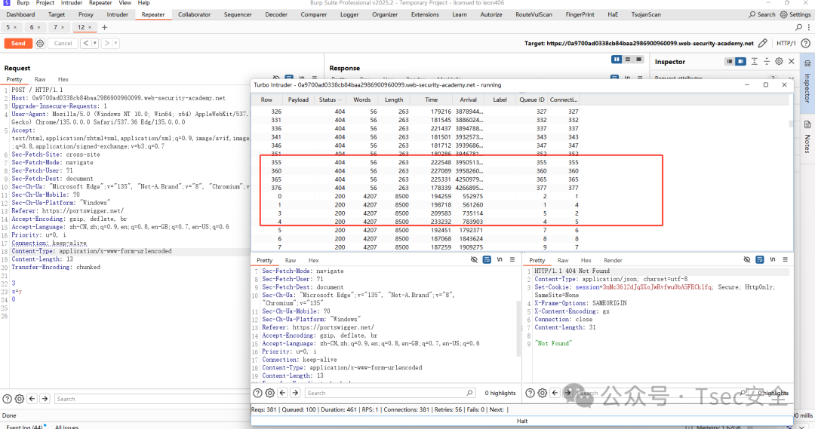Click the Cancel button

click(63, 44)
